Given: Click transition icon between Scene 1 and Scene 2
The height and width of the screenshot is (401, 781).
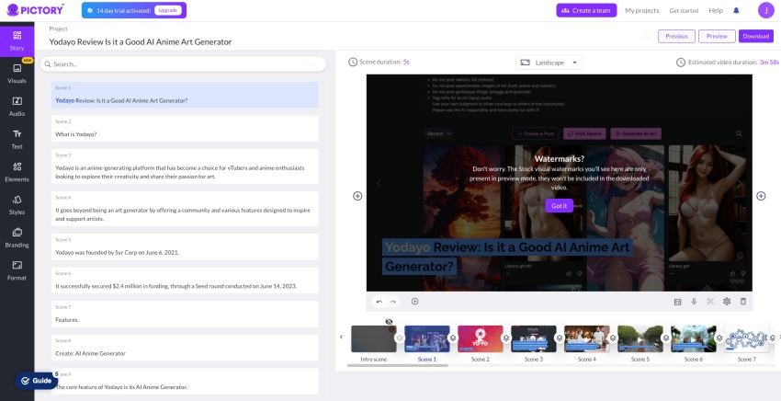Looking at the screenshot, I should [453, 338].
